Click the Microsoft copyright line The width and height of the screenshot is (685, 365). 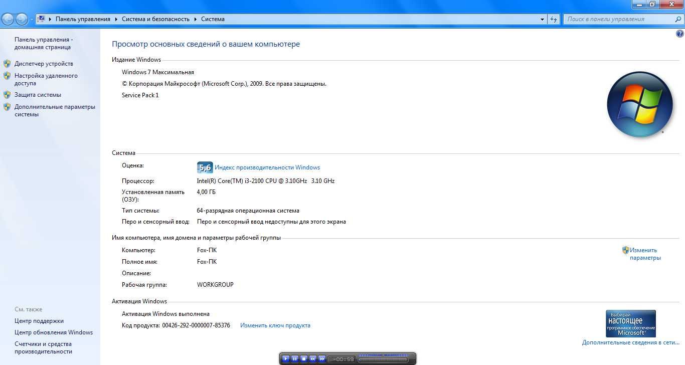click(x=224, y=84)
